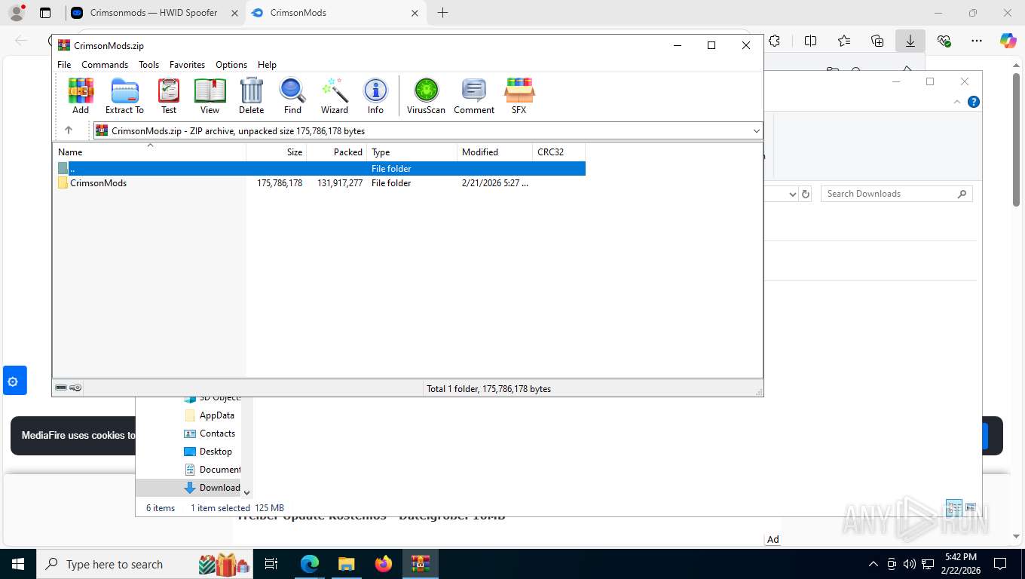Open a new Edge tab
Viewport: 1025px width, 579px height.
442,13
